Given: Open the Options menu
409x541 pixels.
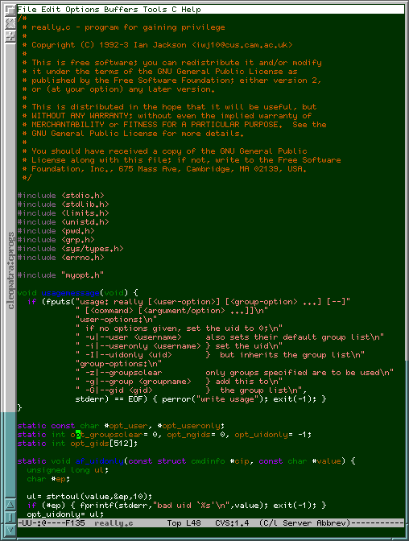Looking at the screenshot, I should pyautogui.click(x=82, y=10).
